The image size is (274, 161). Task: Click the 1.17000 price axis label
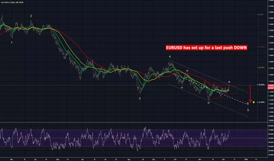[271, 68]
